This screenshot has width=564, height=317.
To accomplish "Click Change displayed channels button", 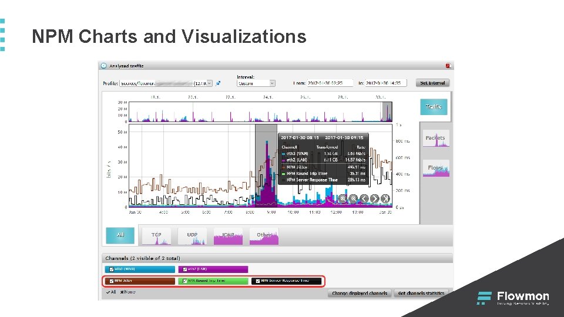I will [360, 294].
